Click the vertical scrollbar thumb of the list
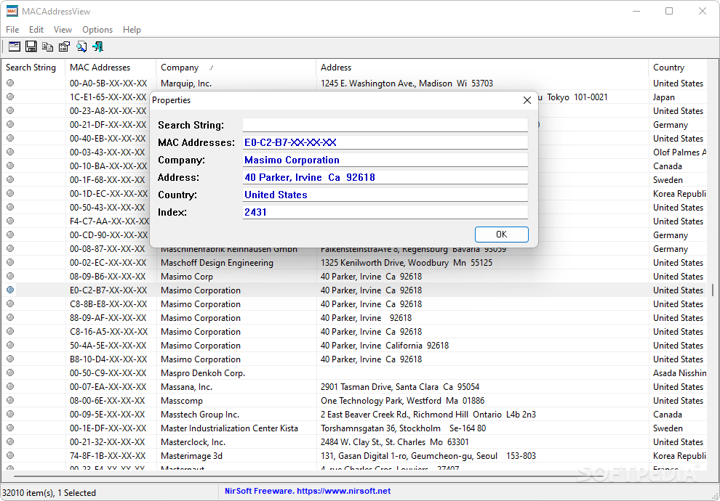This screenshot has width=720, height=501. (x=713, y=290)
